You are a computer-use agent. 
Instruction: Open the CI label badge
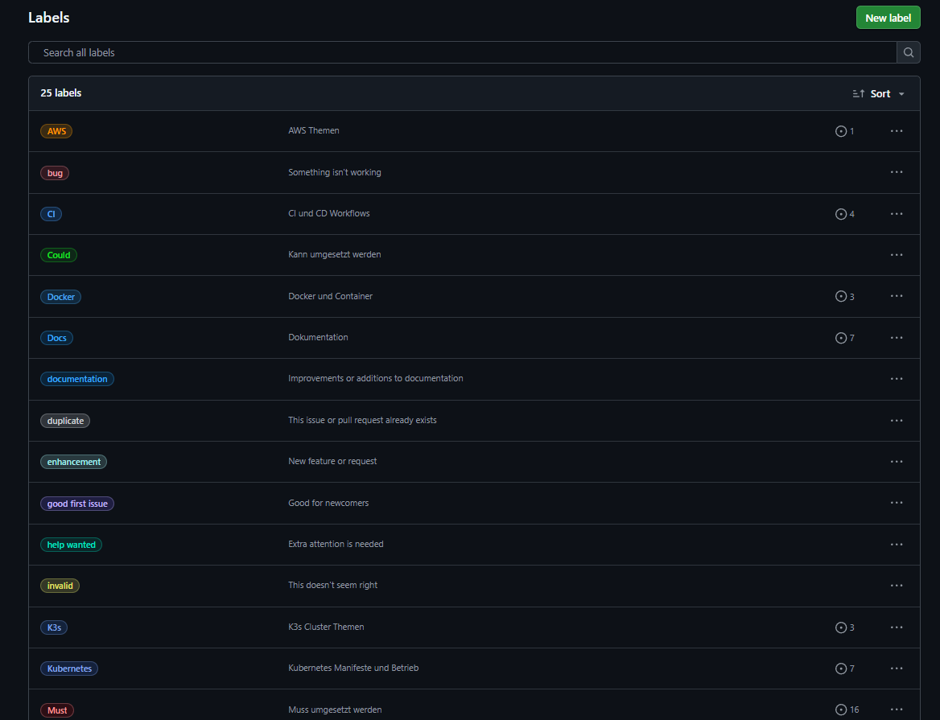pos(51,214)
